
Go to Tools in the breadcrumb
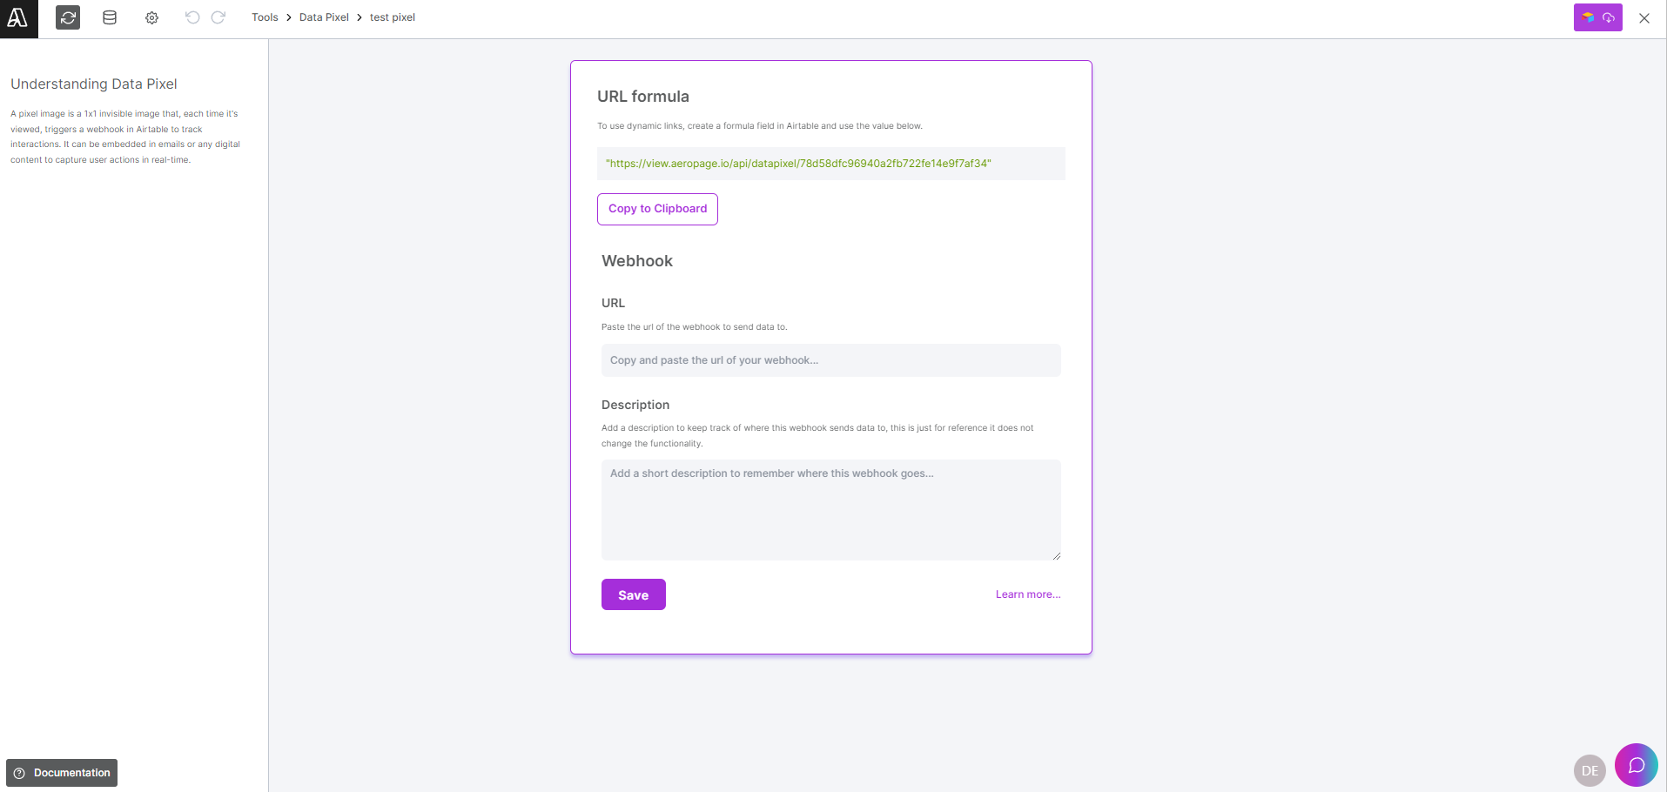point(265,17)
